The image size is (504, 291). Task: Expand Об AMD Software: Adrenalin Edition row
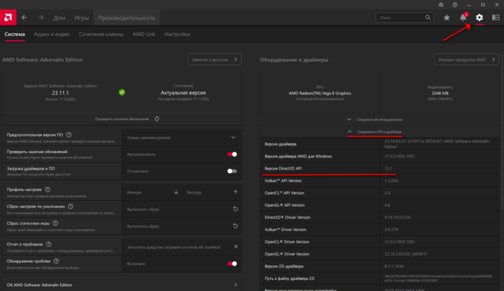coord(122,285)
